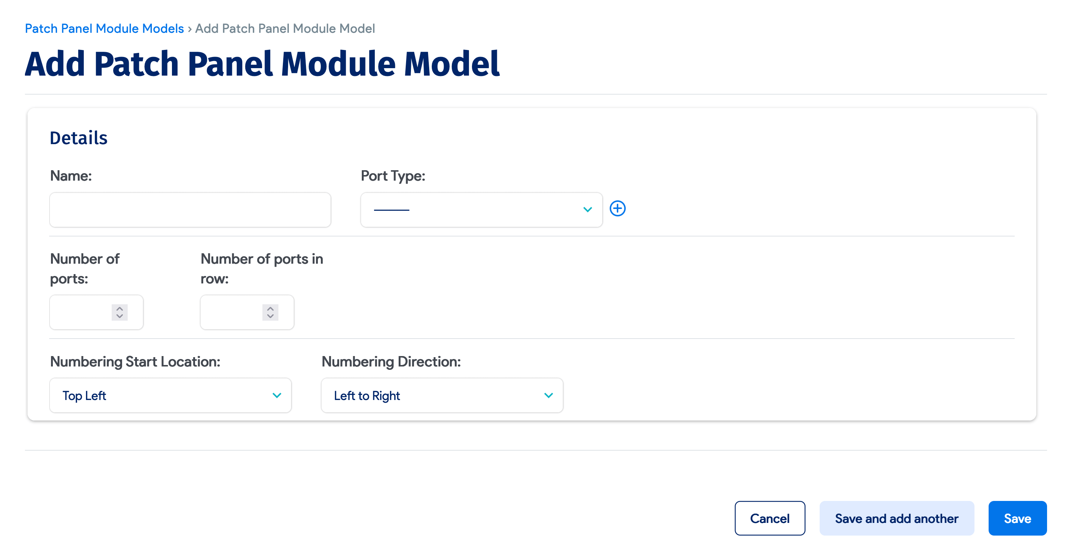Increment the Number of ports stepper
This screenshot has height=546, width=1072.
[119, 309]
